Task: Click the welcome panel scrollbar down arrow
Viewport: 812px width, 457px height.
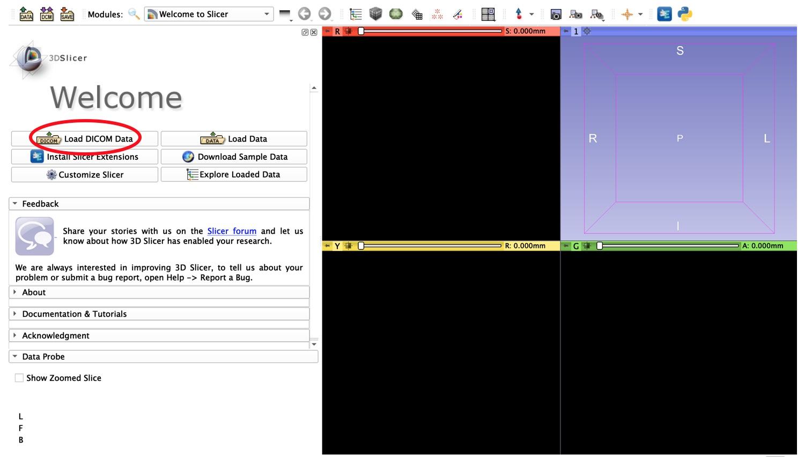Action: coord(314,344)
